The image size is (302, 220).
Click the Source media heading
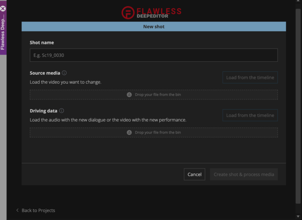point(45,73)
